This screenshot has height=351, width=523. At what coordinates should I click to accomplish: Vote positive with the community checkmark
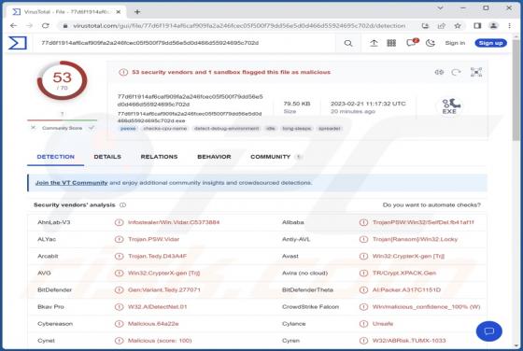[x=92, y=128]
